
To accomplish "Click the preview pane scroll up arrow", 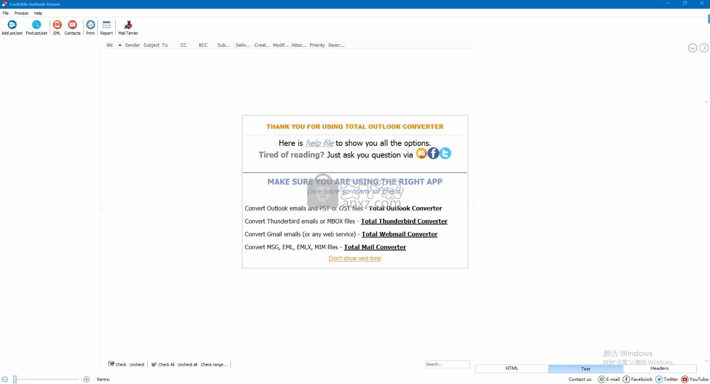I will [706, 102].
